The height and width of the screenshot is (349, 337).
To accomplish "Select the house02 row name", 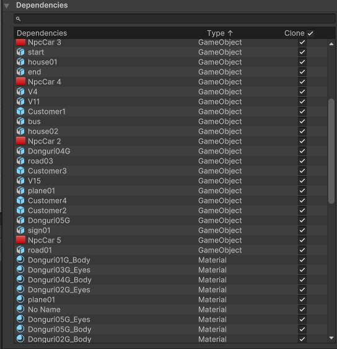I will coord(43,131).
